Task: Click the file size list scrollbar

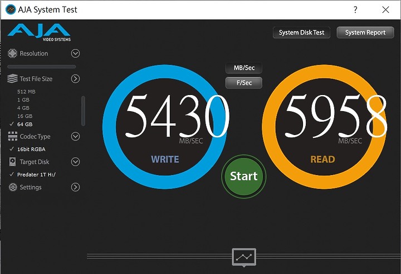Action: tap(83, 111)
